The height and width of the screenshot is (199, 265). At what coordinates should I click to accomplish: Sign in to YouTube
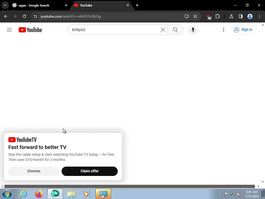(x=244, y=30)
